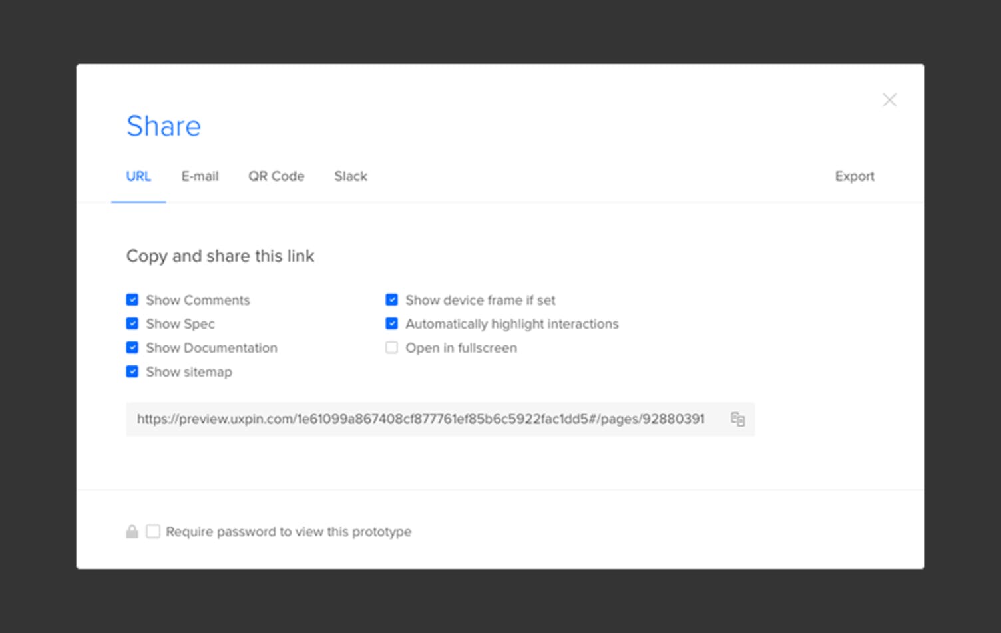The image size is (1001, 633).
Task: Toggle off Show Documentation
Action: [x=132, y=347]
